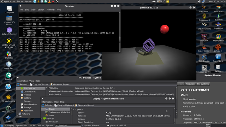Launch DOSBox from the desktop

pyautogui.click(x=9, y=55)
